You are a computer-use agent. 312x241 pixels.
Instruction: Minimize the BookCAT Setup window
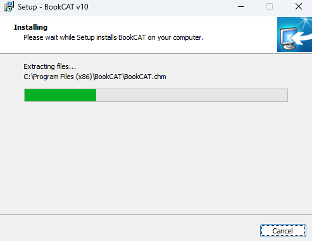241,7
